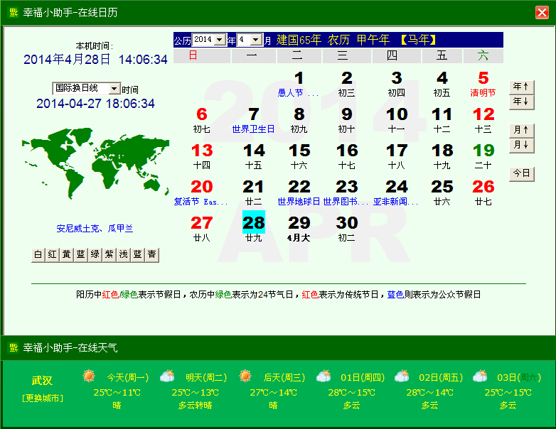
Task: Click the 27℃～14℃ temperature for 后天
Action: point(274,393)
